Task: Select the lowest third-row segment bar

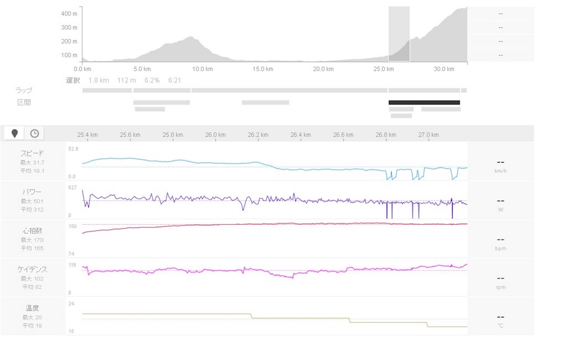Action: 401,116
